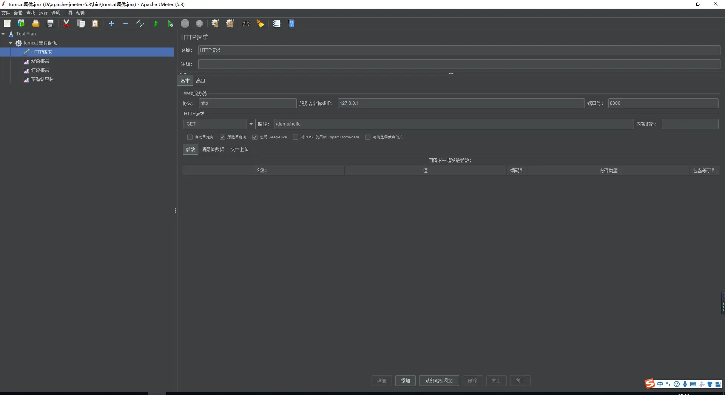Viewport: 725px width, 395px height.
Task: Click the collapse arrows above the 基本 tab
Action: coord(183,73)
